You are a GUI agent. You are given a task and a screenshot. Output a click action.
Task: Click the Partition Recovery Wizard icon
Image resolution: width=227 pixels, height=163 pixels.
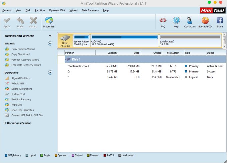[x=7, y=60]
